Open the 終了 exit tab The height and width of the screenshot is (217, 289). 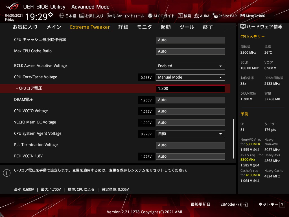pyautogui.click(x=208, y=27)
